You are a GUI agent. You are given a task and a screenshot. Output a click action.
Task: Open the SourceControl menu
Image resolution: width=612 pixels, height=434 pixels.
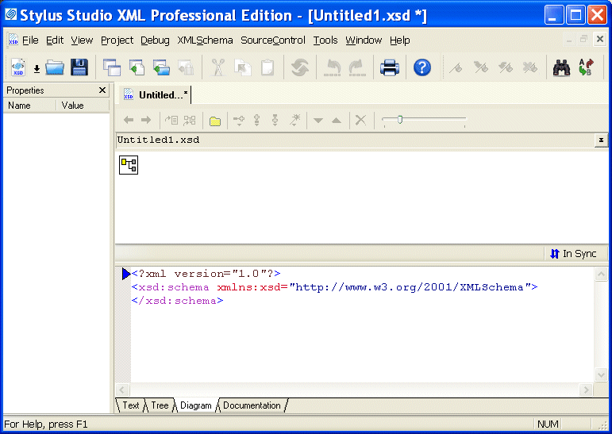click(272, 40)
